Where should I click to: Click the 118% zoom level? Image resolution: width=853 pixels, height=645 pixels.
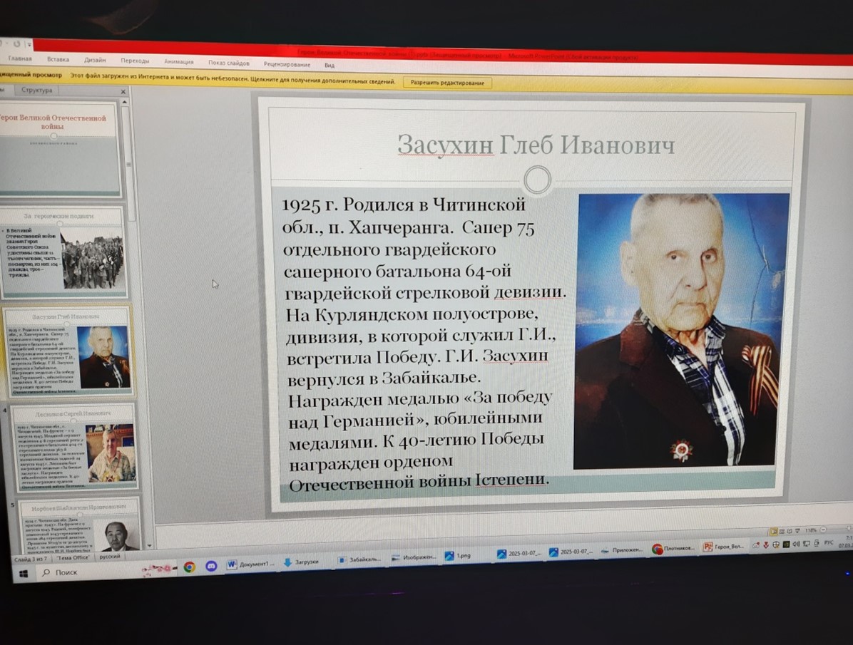tap(811, 530)
